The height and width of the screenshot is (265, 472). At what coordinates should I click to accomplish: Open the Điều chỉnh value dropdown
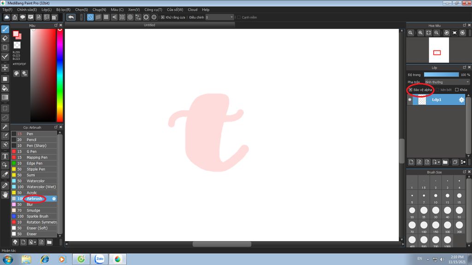[219, 17]
